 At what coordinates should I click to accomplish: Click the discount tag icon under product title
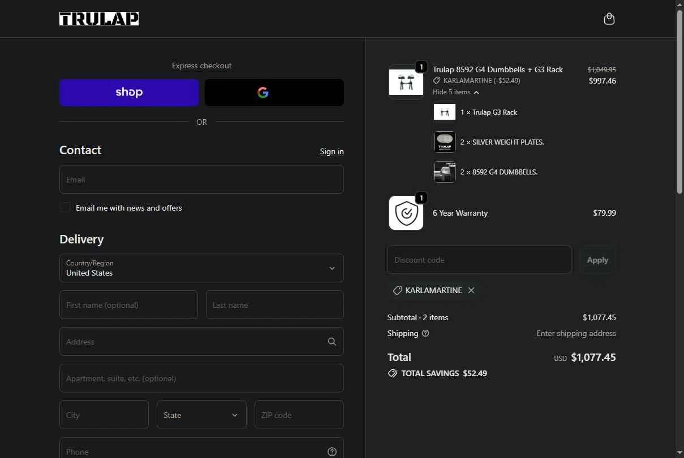[437, 81]
